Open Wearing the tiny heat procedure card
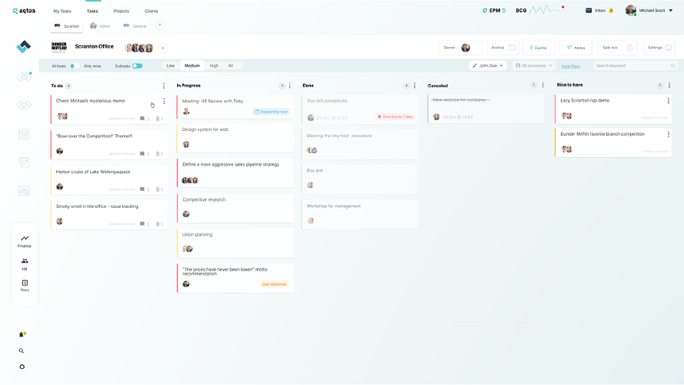This screenshot has height=385, width=684. click(360, 144)
